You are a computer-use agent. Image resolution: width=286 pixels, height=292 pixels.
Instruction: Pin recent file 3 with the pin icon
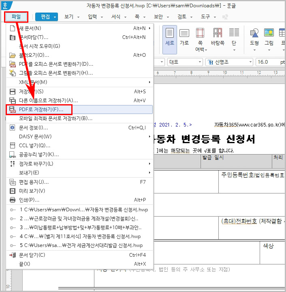tap(13, 228)
